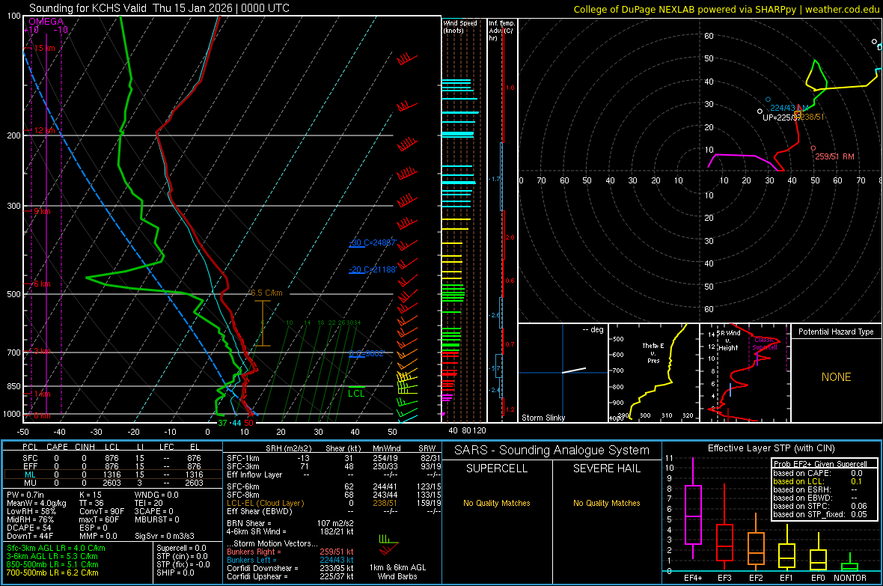
Task: Click the SR Wind v. Height label
Action: tap(728, 341)
